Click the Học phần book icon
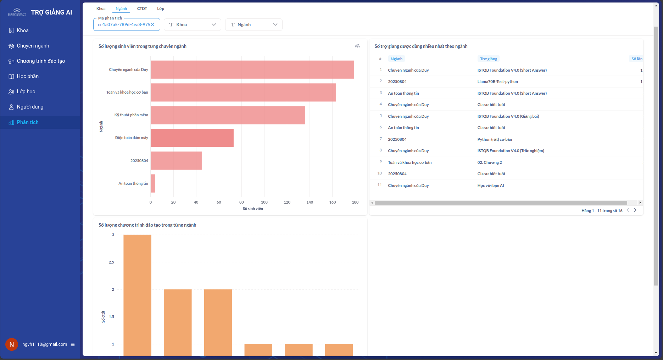This screenshot has height=360, width=663. click(x=11, y=76)
